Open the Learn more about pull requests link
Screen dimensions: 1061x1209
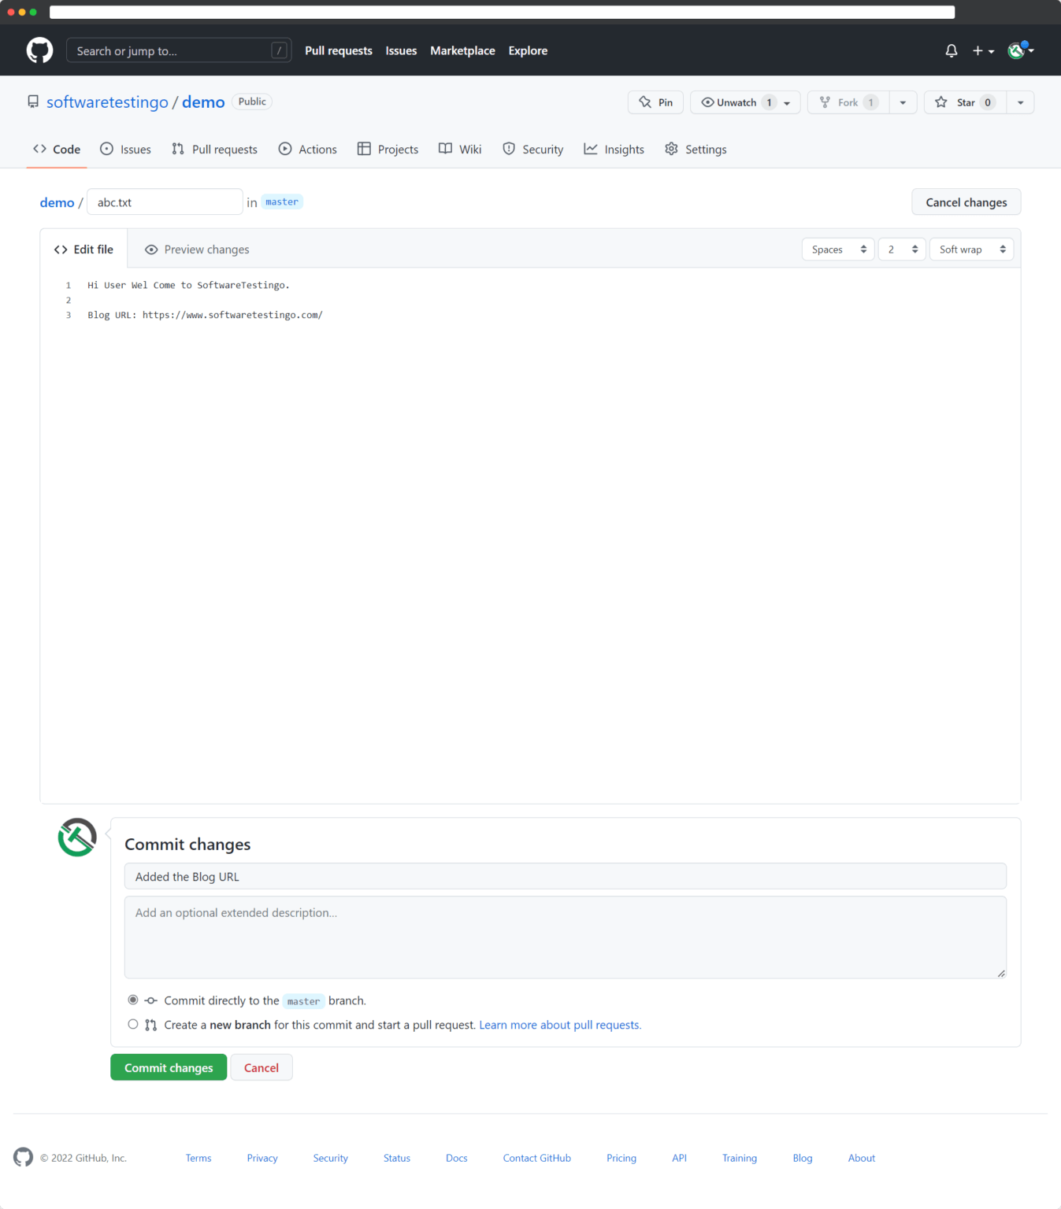559,1024
